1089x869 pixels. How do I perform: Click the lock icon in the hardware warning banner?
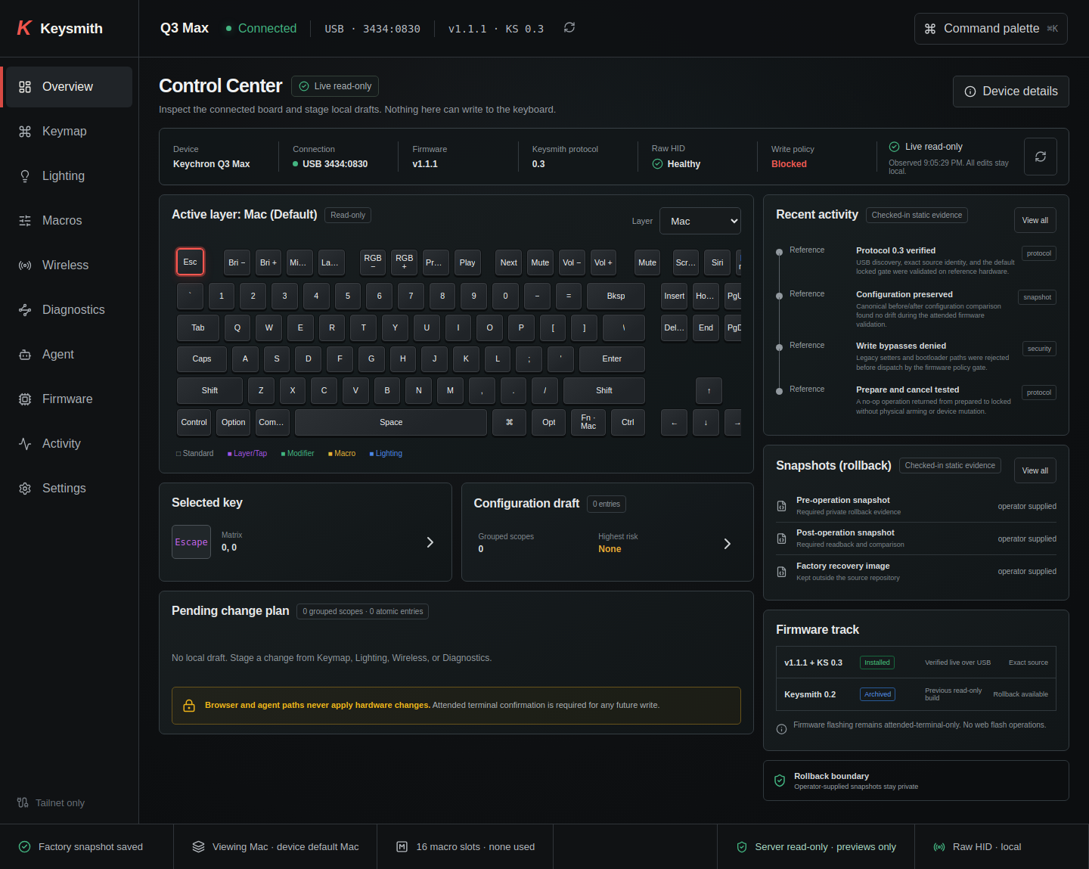[x=189, y=706]
